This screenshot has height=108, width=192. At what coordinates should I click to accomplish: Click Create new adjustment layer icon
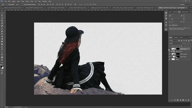click(x=180, y=100)
